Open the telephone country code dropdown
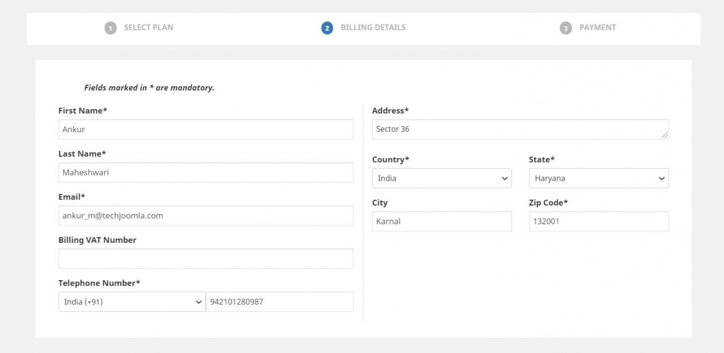724x353 pixels. pos(132,302)
